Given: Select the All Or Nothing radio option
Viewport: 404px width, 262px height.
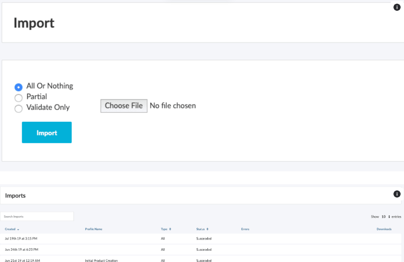Looking at the screenshot, I should point(19,87).
